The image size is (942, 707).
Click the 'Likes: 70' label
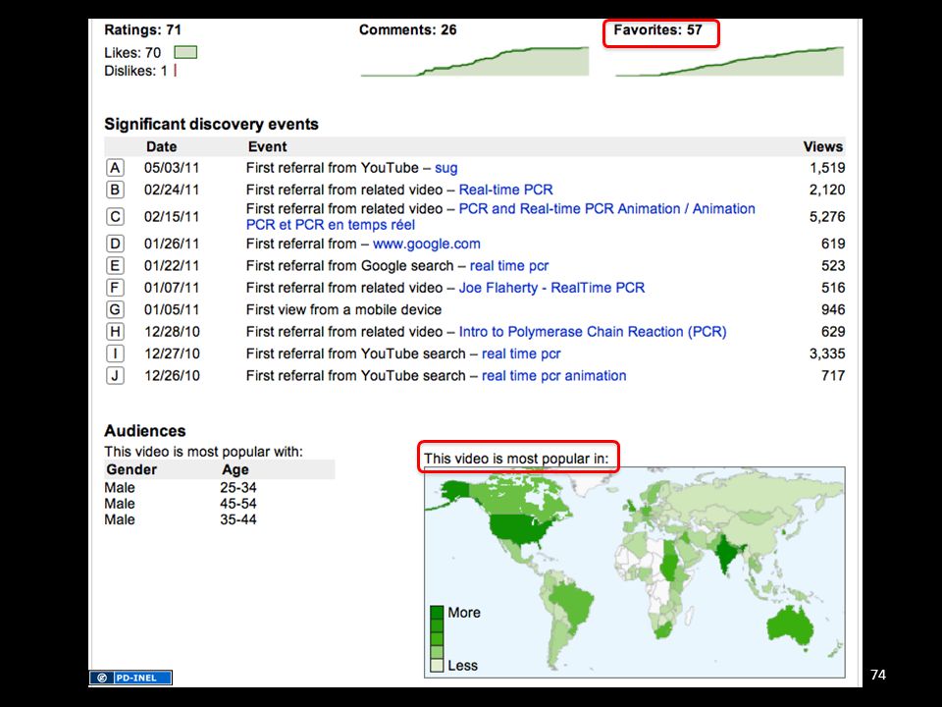click(x=132, y=53)
